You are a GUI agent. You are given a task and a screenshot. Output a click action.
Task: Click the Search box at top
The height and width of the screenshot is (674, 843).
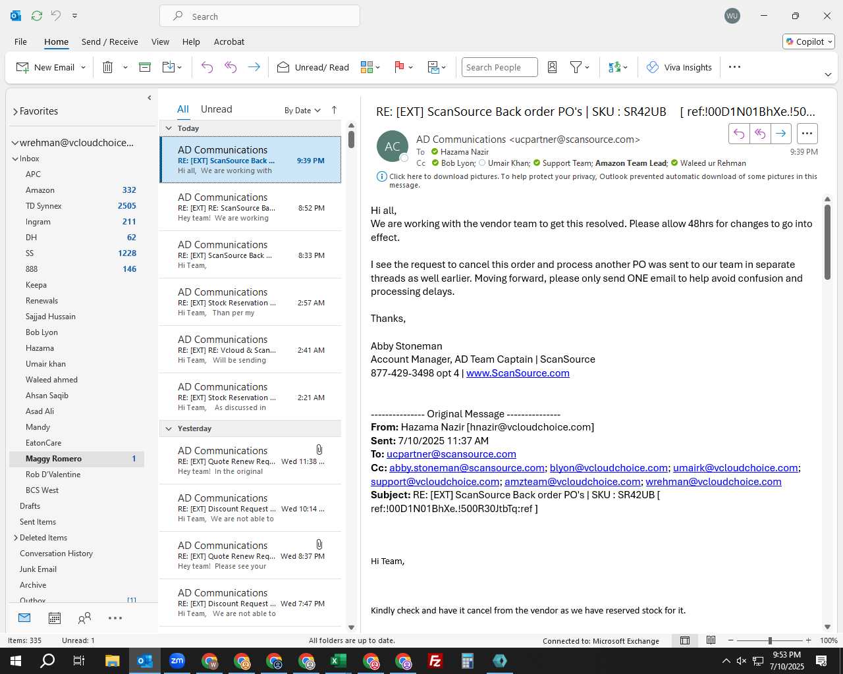tap(259, 16)
